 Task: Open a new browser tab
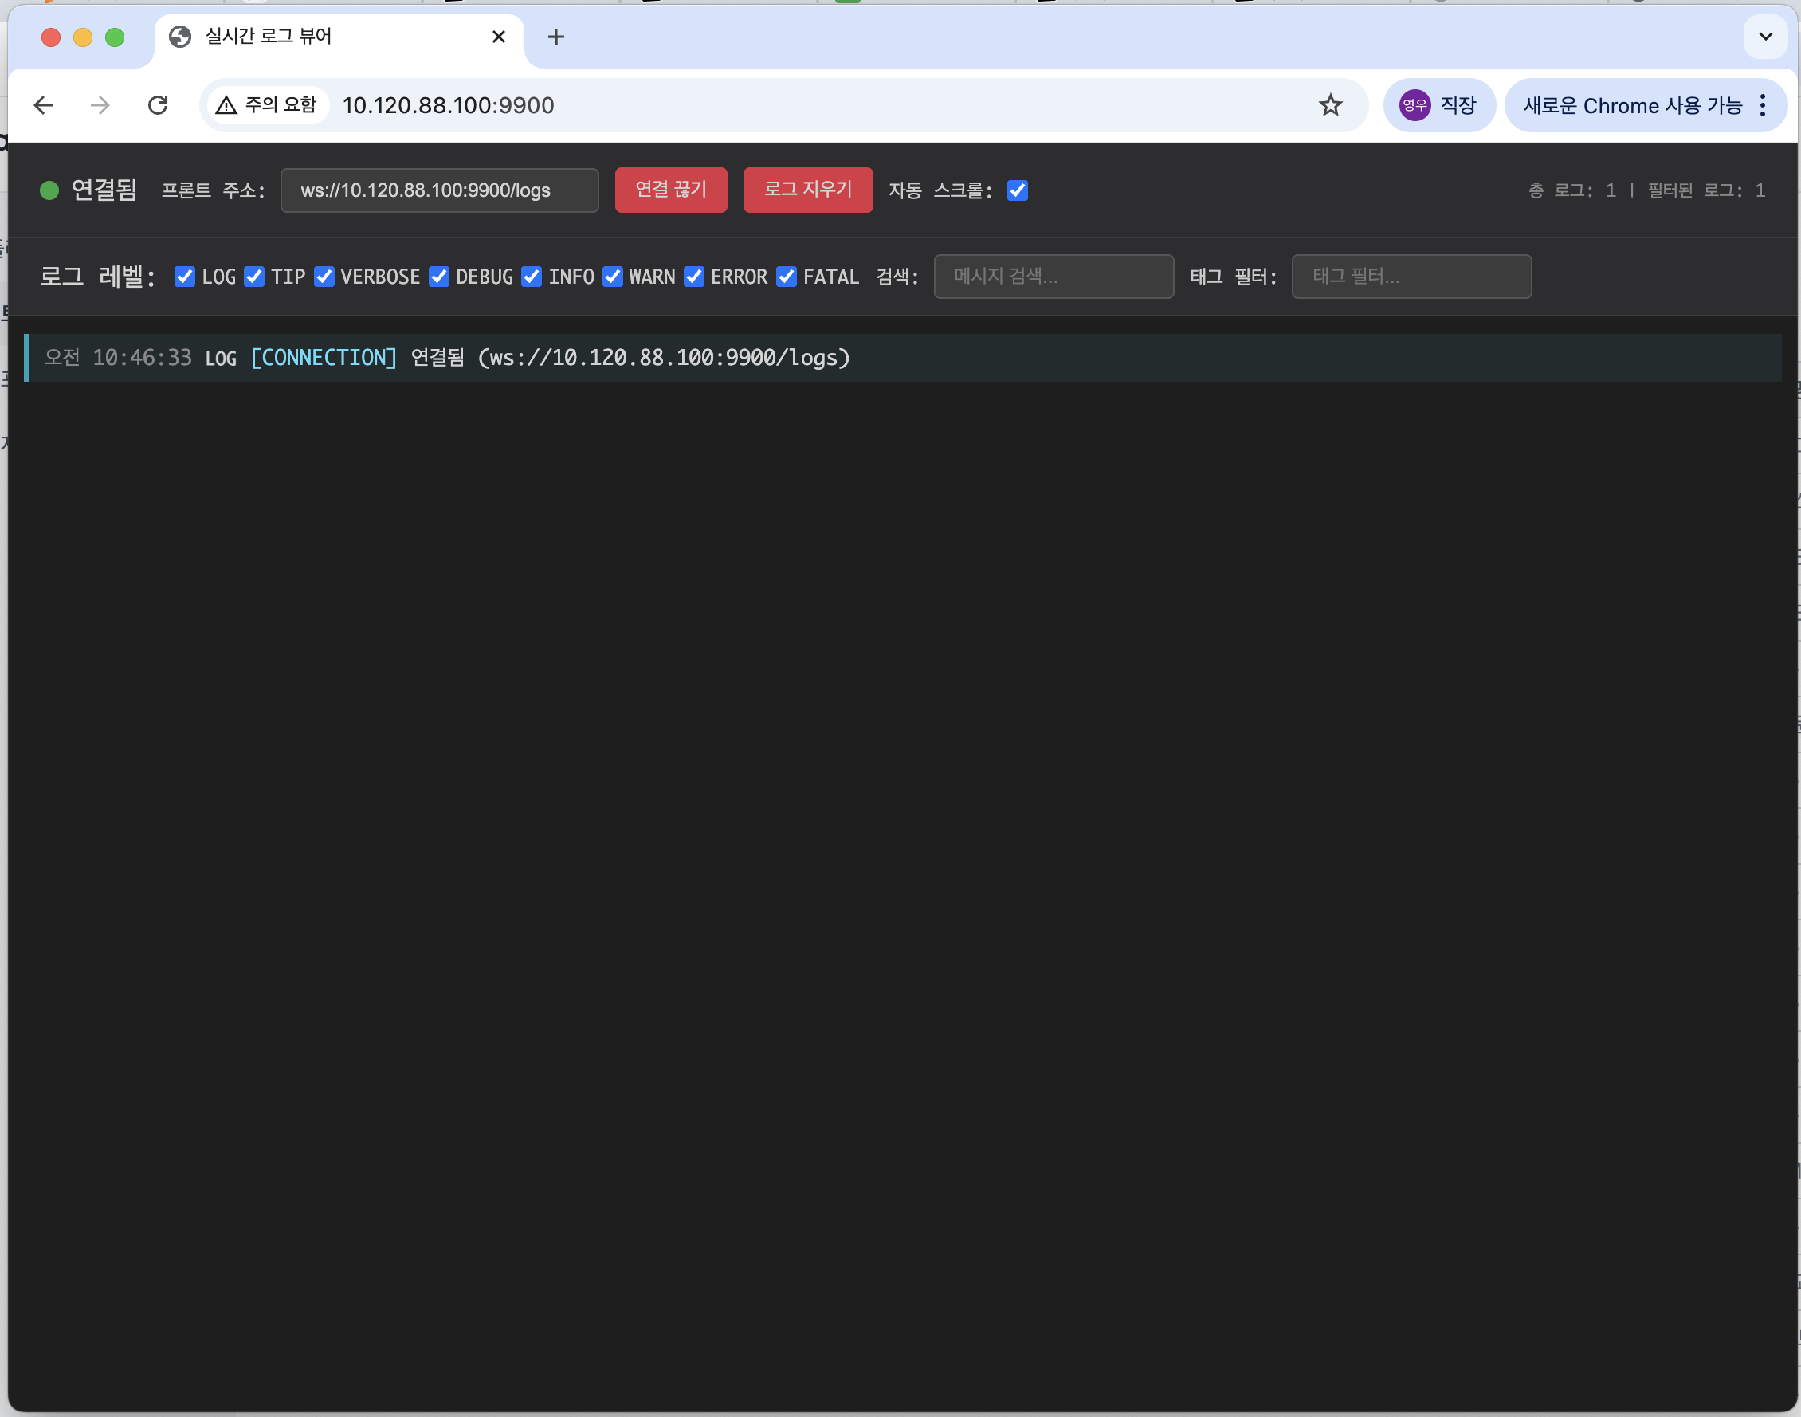pyautogui.click(x=555, y=37)
